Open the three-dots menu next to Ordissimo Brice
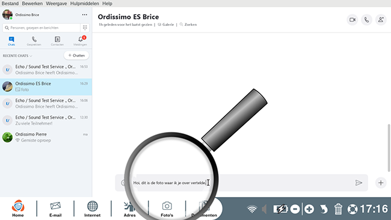The image size is (391, 220). point(85,14)
